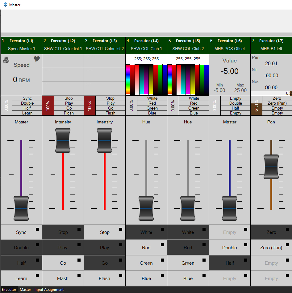292x293 pixels.
Task: Toggle the large Half button under SpeedMaster 1
Action: (x=21, y=263)
